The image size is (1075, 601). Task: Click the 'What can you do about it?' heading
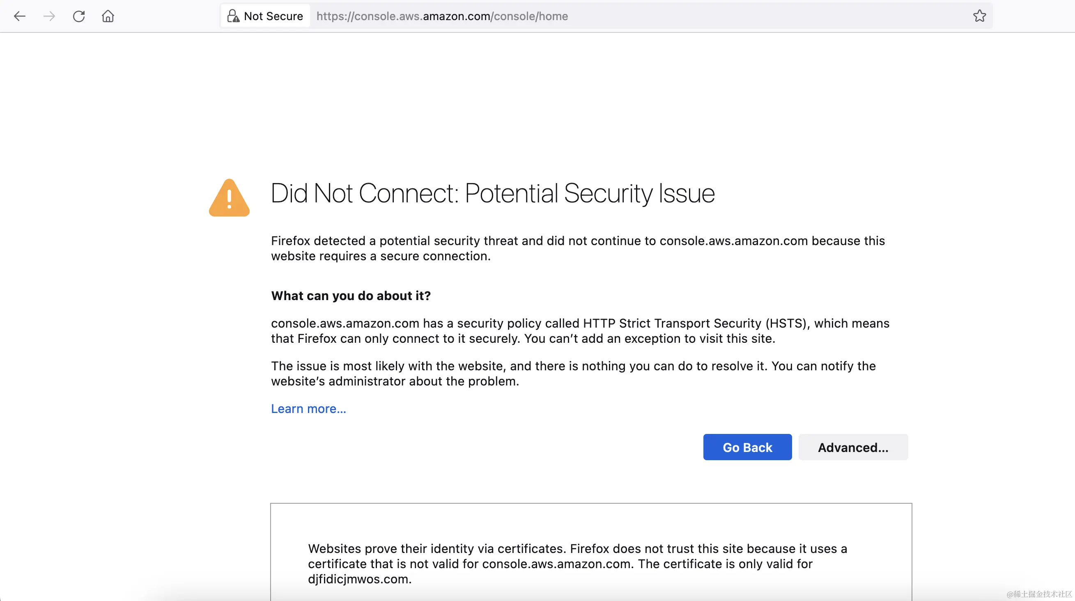[351, 296]
